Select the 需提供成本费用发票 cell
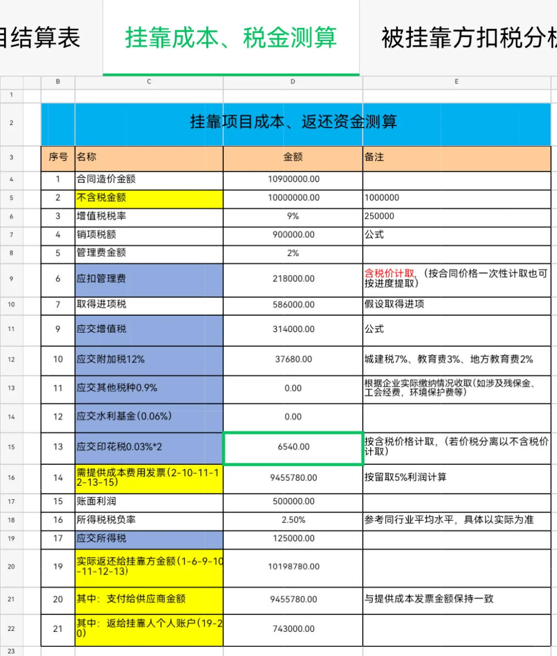This screenshot has height=656, width=557. [x=149, y=478]
